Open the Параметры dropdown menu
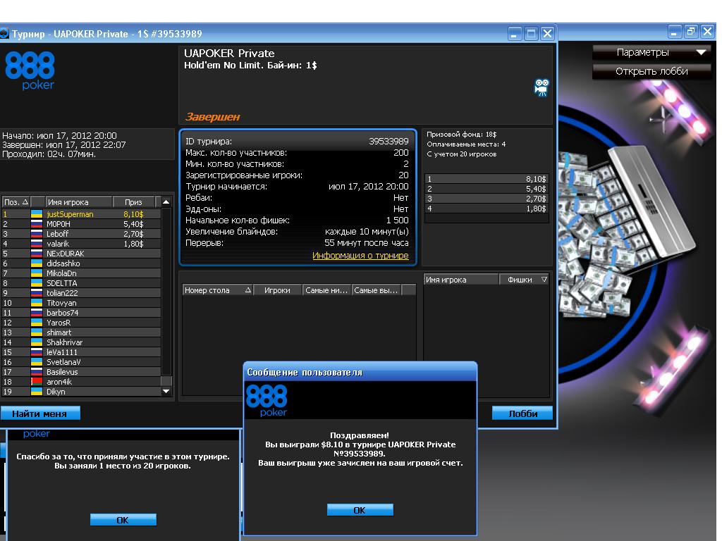 (651, 52)
